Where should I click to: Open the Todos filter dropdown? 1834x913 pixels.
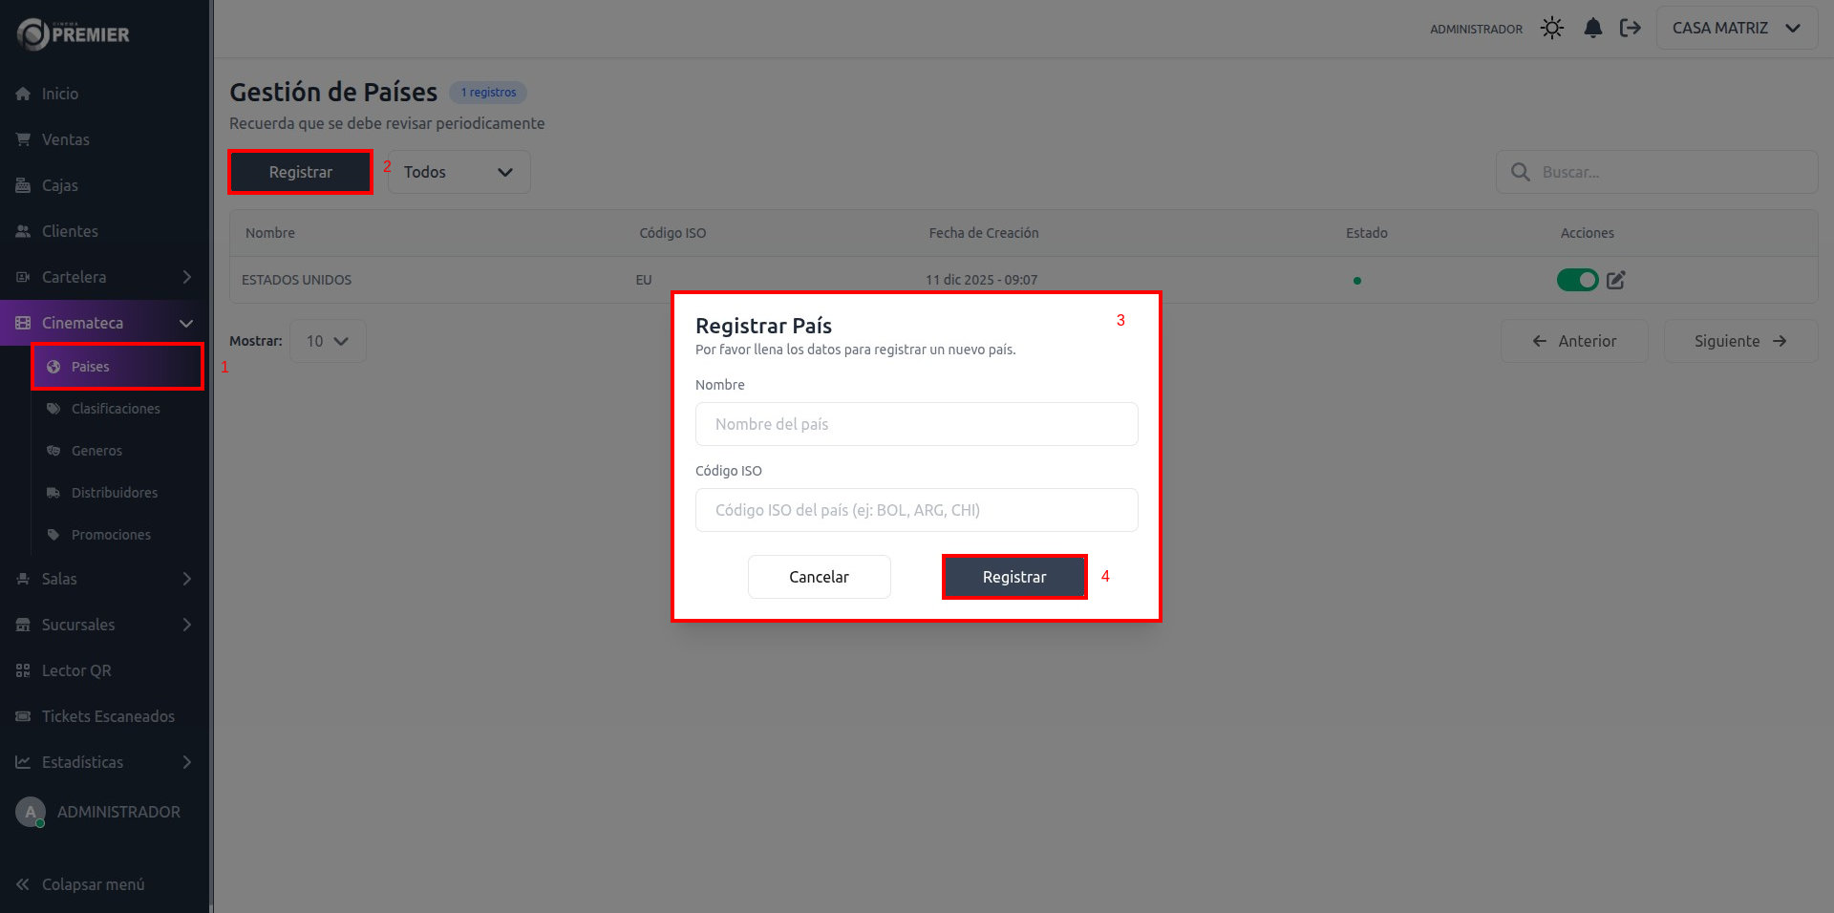point(458,172)
